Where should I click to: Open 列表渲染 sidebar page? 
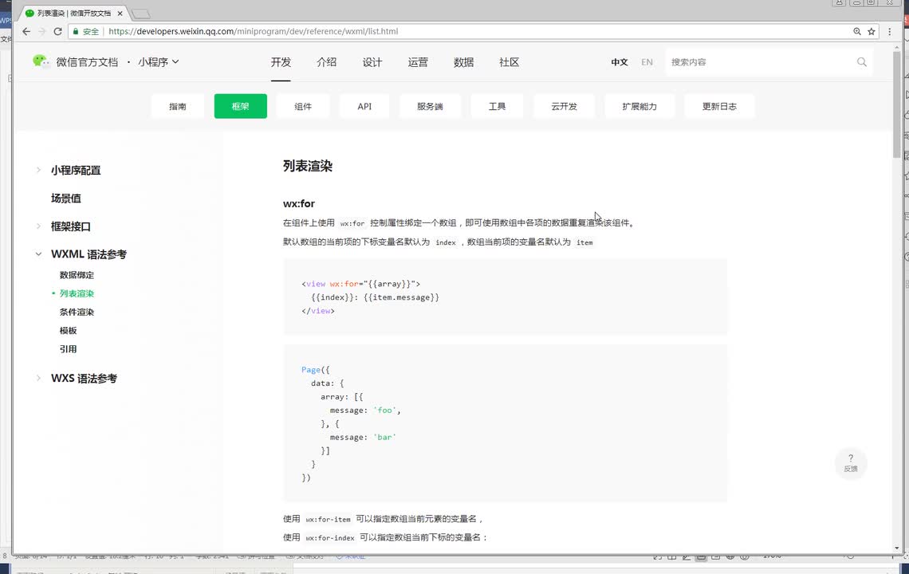pyautogui.click(x=77, y=293)
